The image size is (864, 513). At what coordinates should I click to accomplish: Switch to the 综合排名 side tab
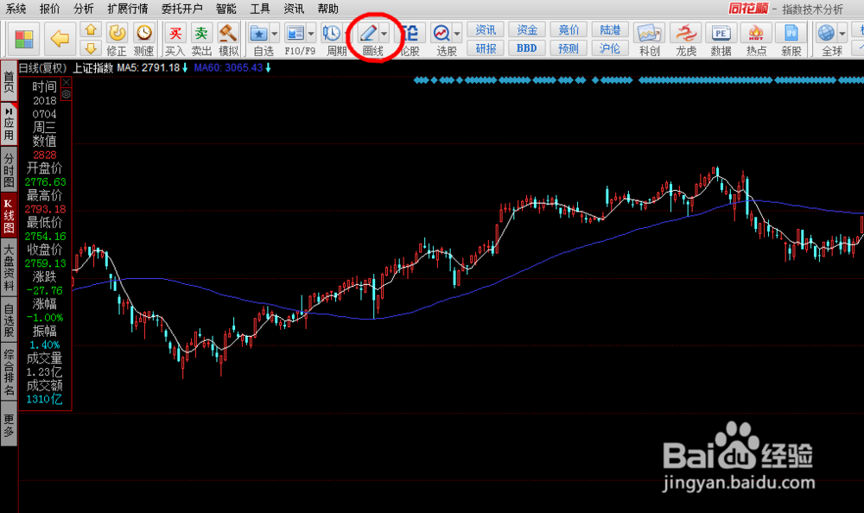click(x=9, y=372)
